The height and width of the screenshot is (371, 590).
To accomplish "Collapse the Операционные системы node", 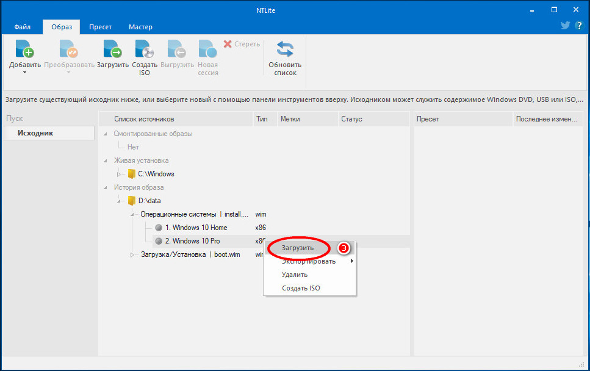I will coord(132,214).
